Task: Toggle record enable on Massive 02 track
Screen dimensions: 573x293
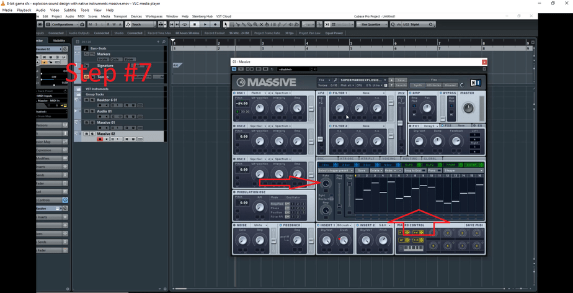Action: [x=99, y=139]
